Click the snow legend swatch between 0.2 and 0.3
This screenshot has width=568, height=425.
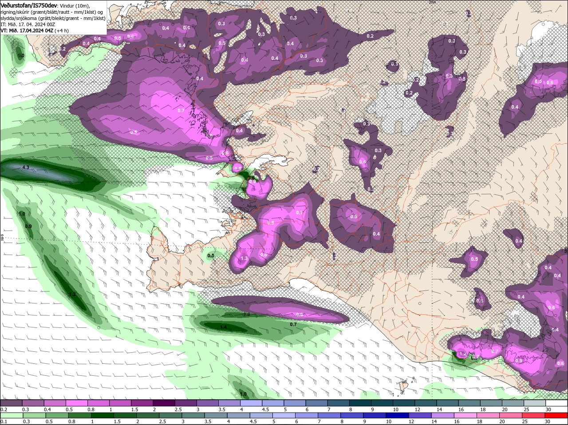(11, 403)
